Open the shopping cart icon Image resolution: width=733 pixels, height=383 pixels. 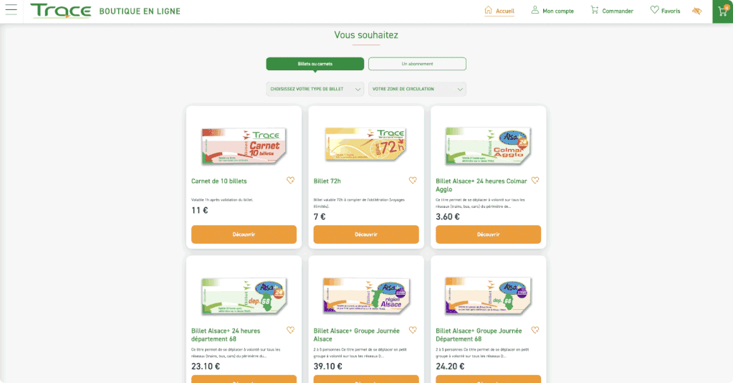[723, 11]
